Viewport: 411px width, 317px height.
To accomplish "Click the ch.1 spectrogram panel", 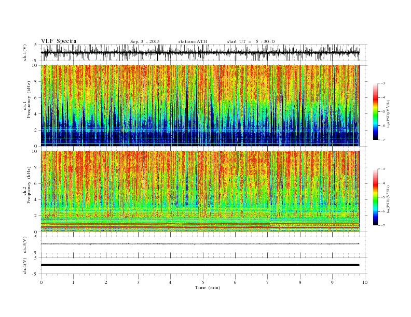I will [200, 106].
